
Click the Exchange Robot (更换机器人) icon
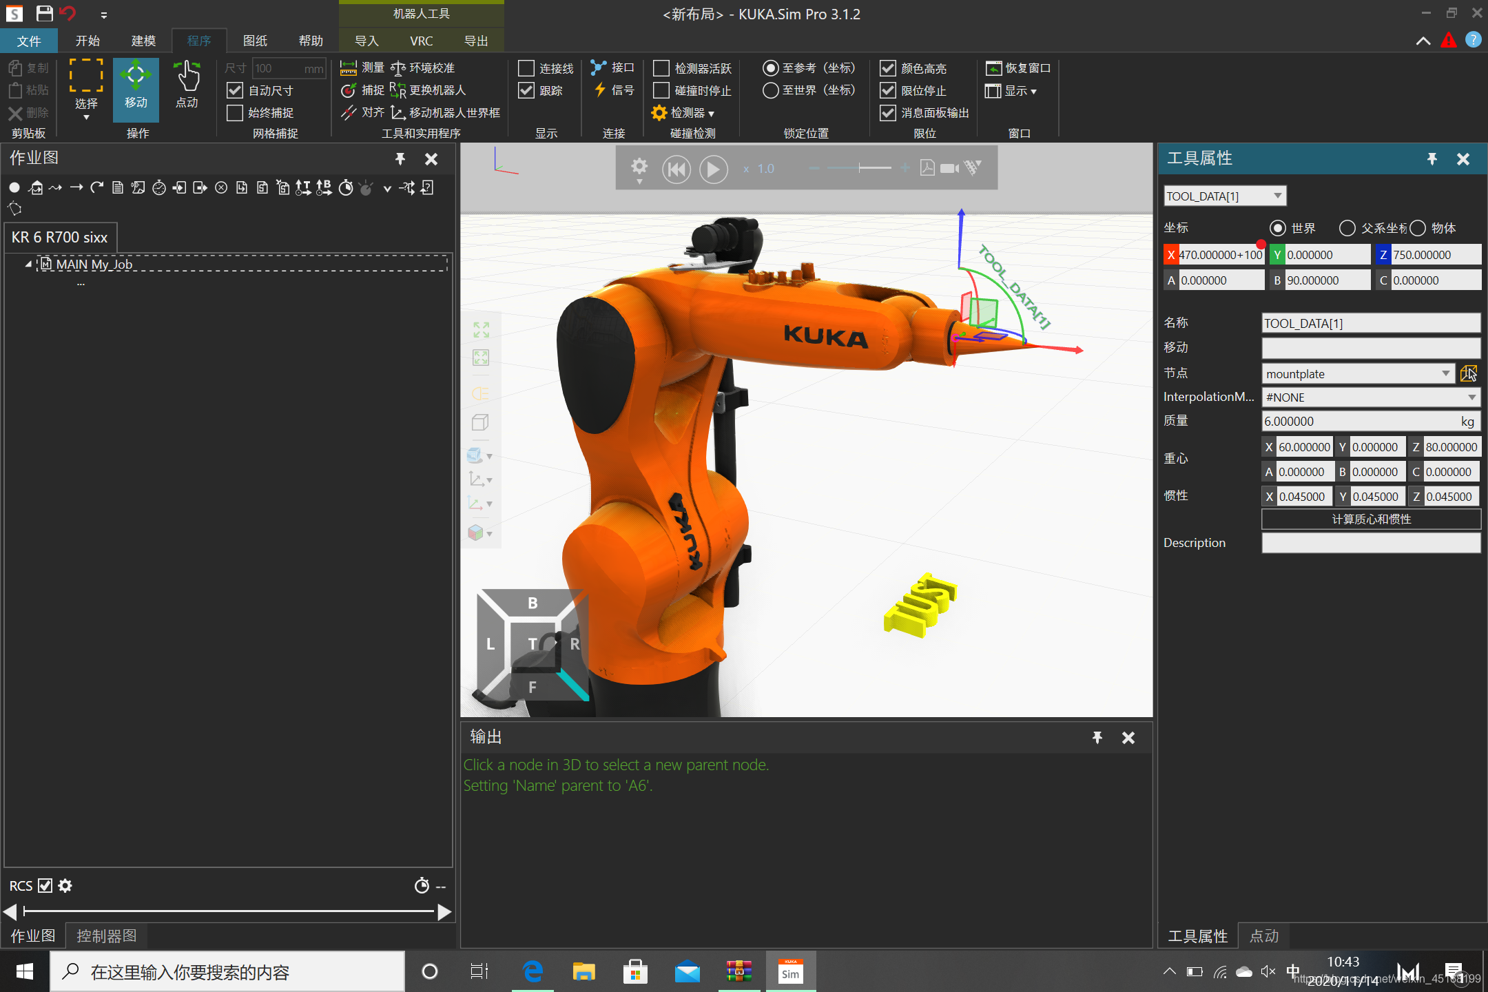(x=397, y=90)
